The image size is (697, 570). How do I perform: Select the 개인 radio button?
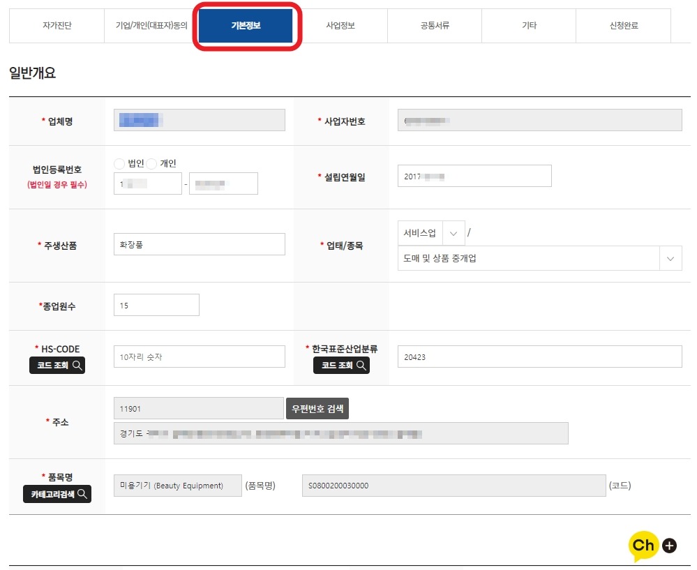[x=151, y=163]
